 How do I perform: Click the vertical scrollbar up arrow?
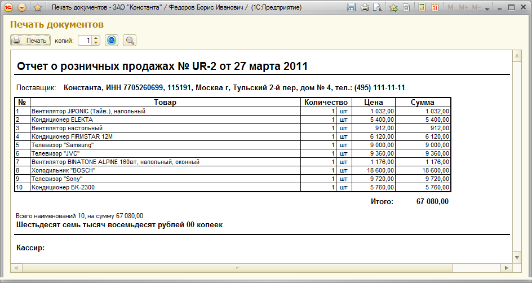click(x=517, y=56)
